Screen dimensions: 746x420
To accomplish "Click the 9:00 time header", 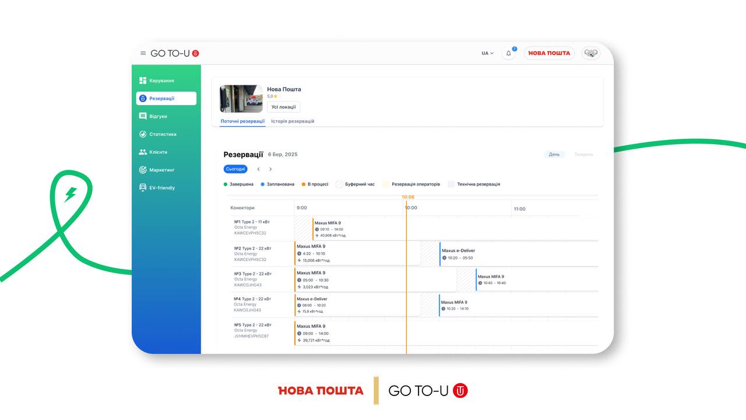I will (302, 208).
